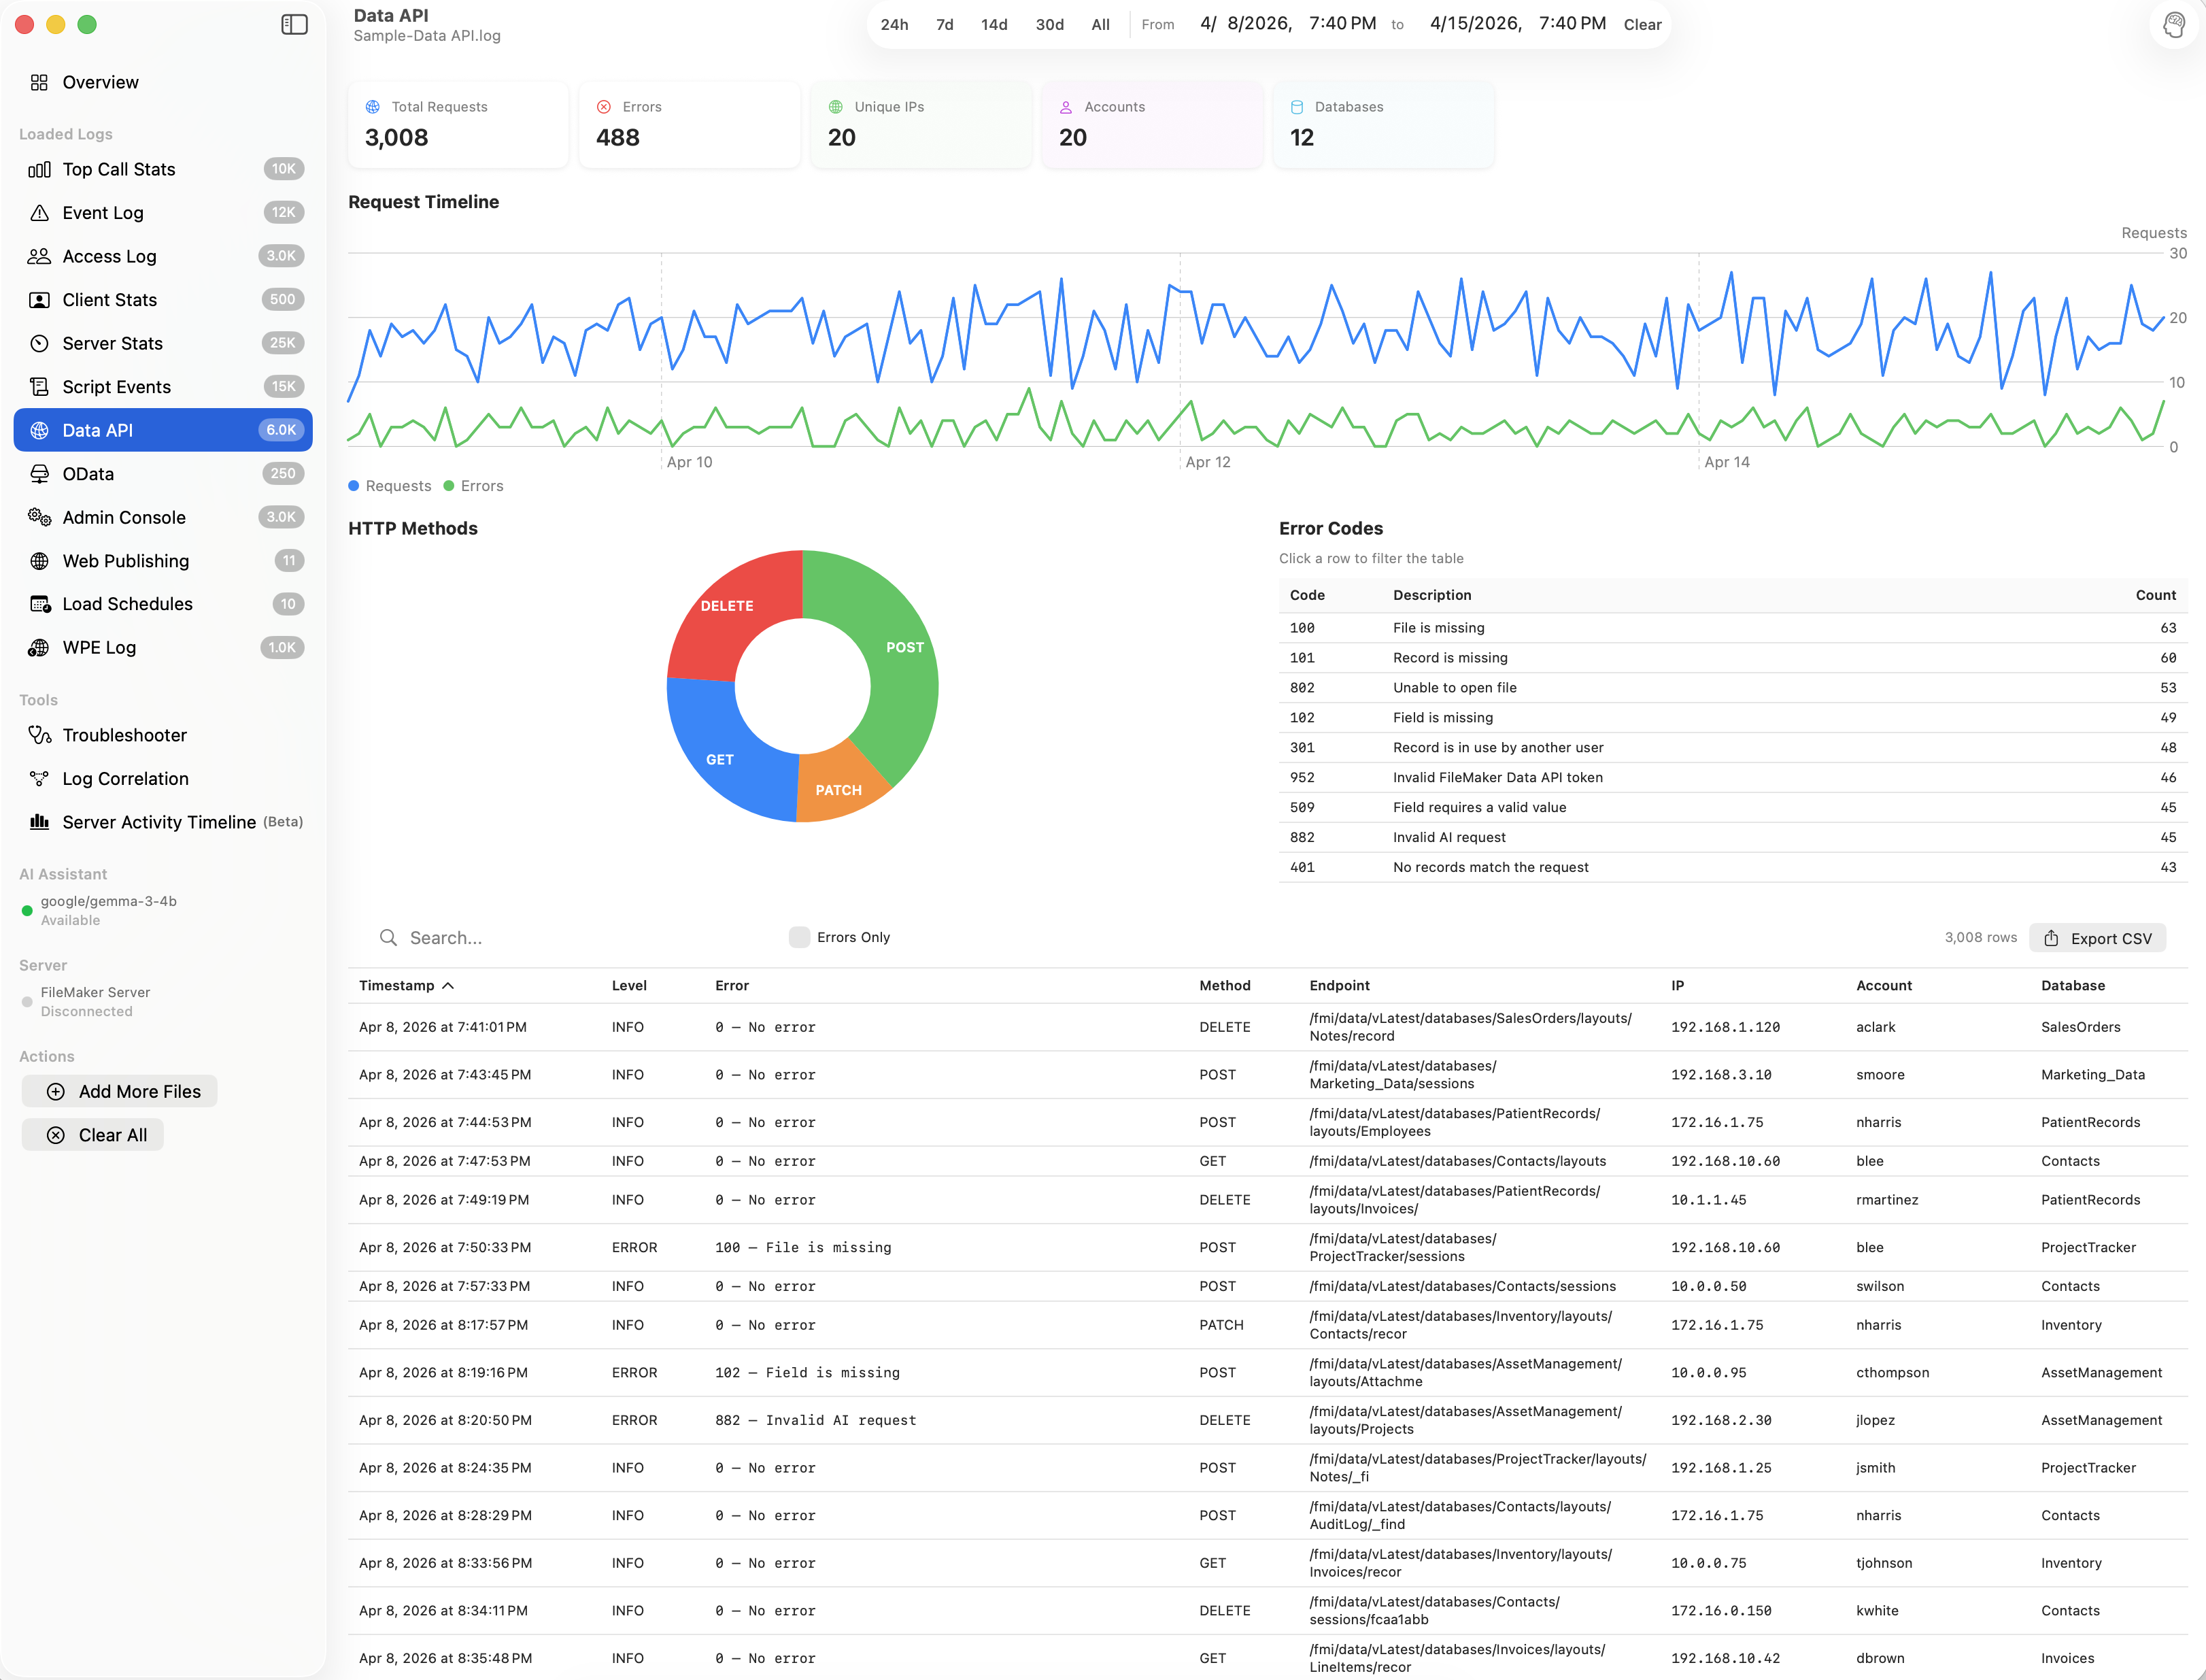Sort by Timestamp column arrow
Image resolution: width=2206 pixels, height=1680 pixels.
[448, 986]
